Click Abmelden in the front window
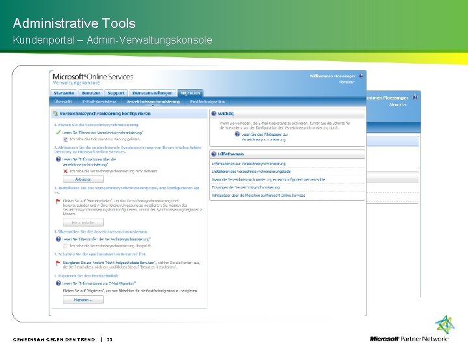This screenshot has width=468, height=351. (x=346, y=82)
